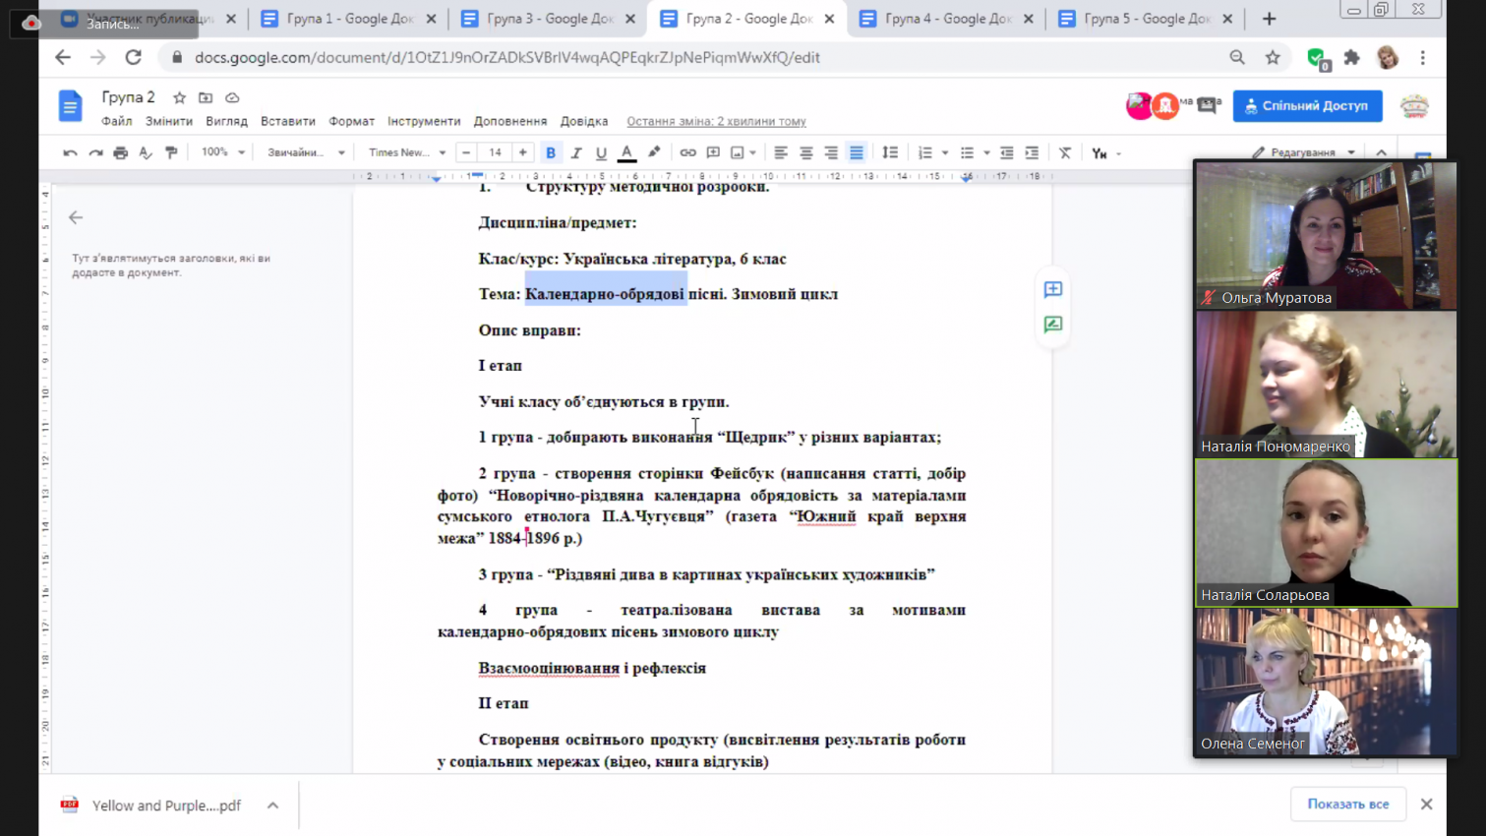Open the Times New Roman font dropdown
1486x836 pixels.
[407, 152]
